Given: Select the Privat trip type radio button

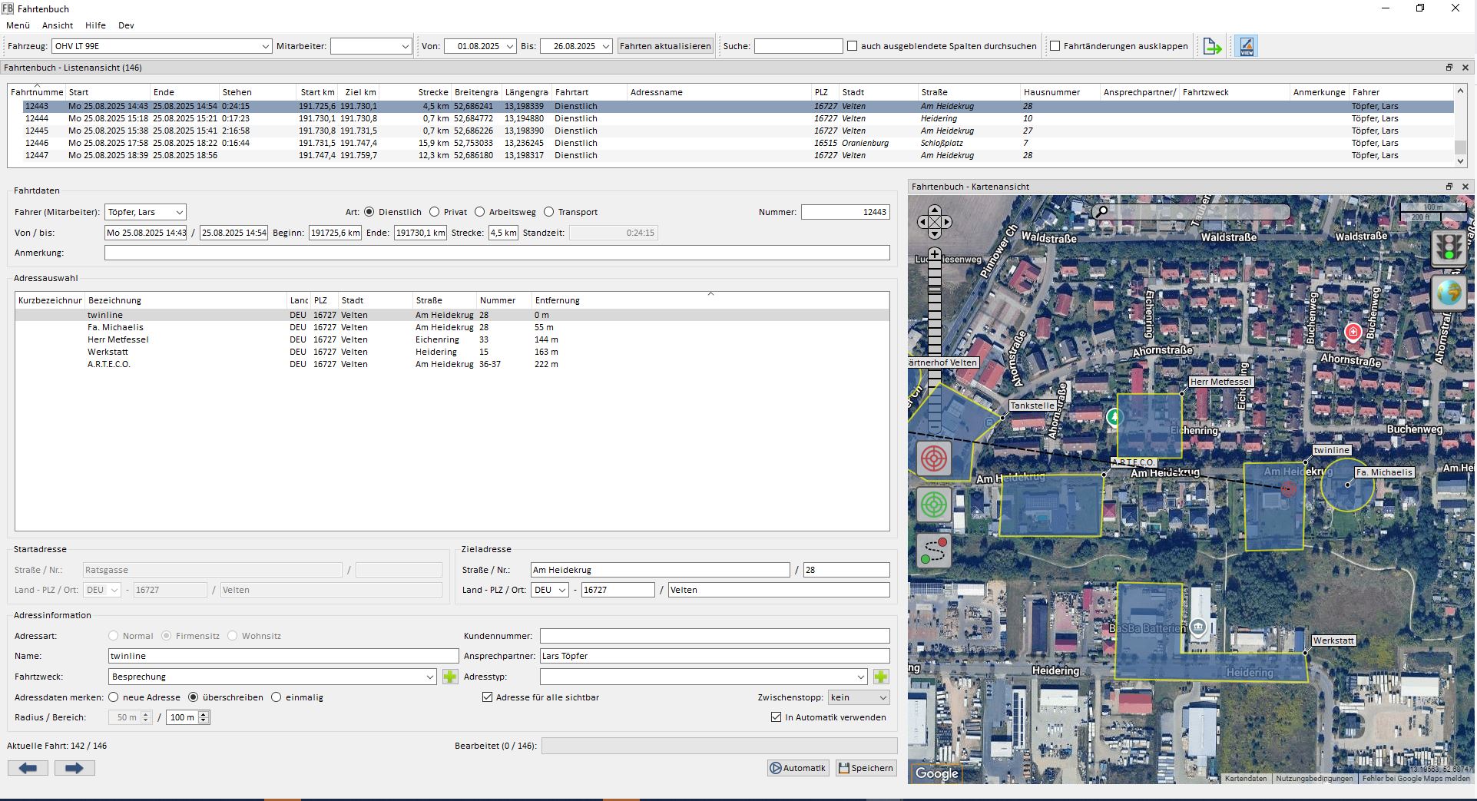Looking at the screenshot, I should click(x=435, y=212).
